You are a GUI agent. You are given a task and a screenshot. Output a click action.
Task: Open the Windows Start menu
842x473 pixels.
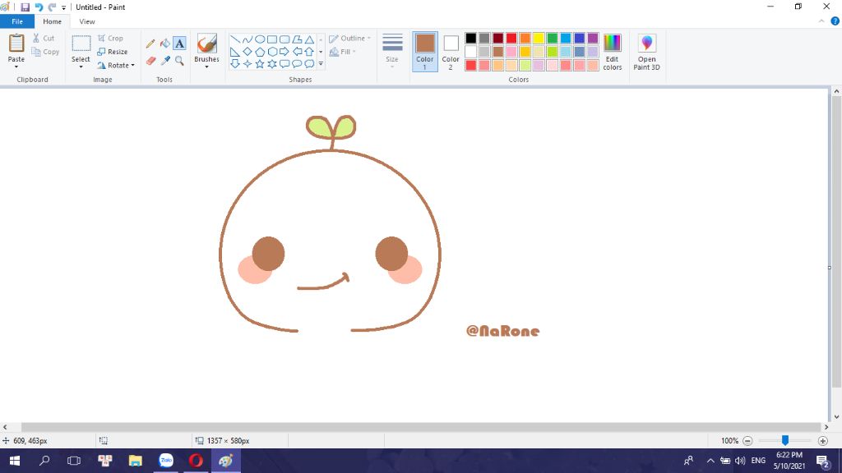(15, 461)
